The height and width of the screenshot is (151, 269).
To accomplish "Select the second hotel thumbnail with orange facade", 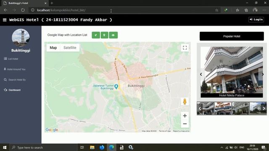I will pyautogui.click(x=223, y=108).
